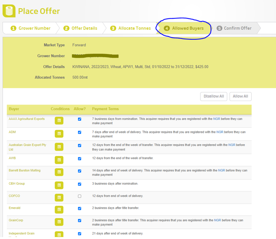Open conditions icon for Barrett Burston Malting
Screen dimensions: 276x239
pos(59,172)
